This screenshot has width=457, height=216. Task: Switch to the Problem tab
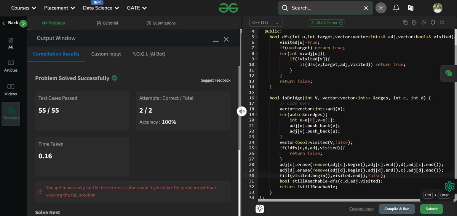(x=53, y=23)
